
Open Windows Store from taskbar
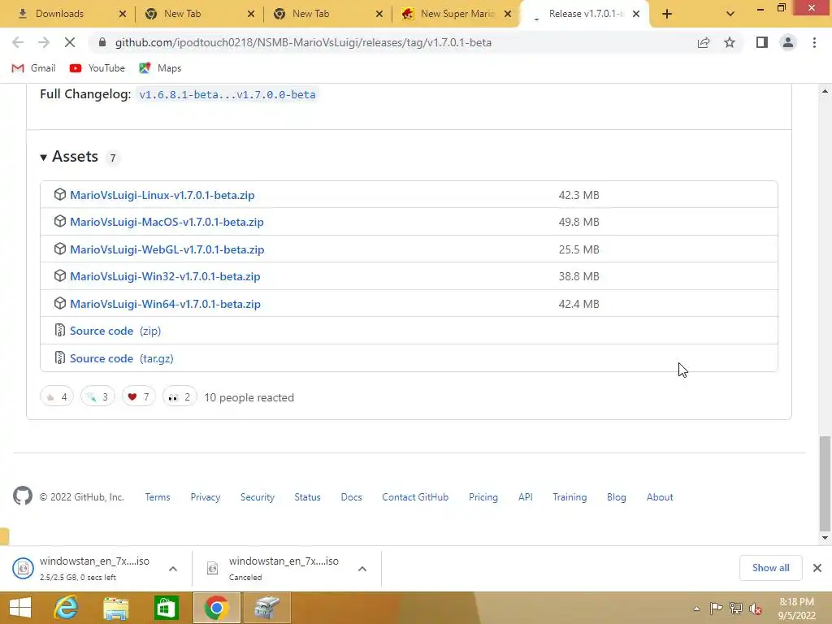(x=166, y=608)
